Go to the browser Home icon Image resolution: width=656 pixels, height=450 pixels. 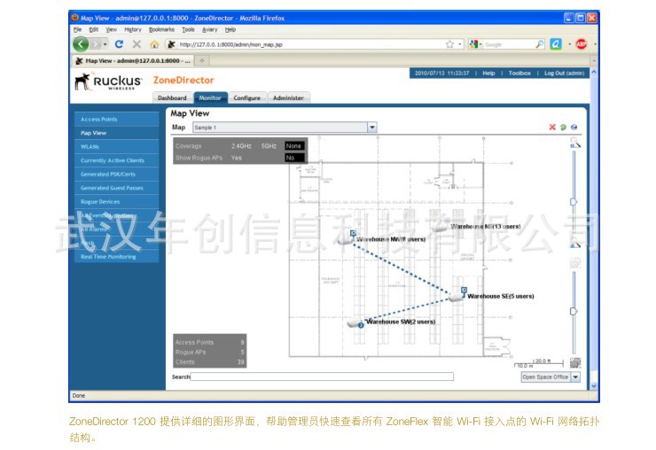point(154,44)
